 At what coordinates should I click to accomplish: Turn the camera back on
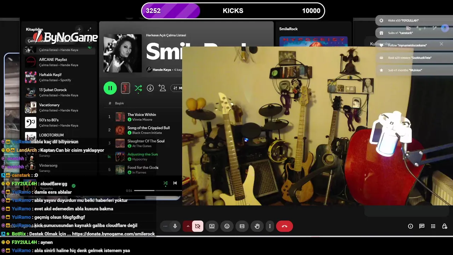[x=198, y=226]
